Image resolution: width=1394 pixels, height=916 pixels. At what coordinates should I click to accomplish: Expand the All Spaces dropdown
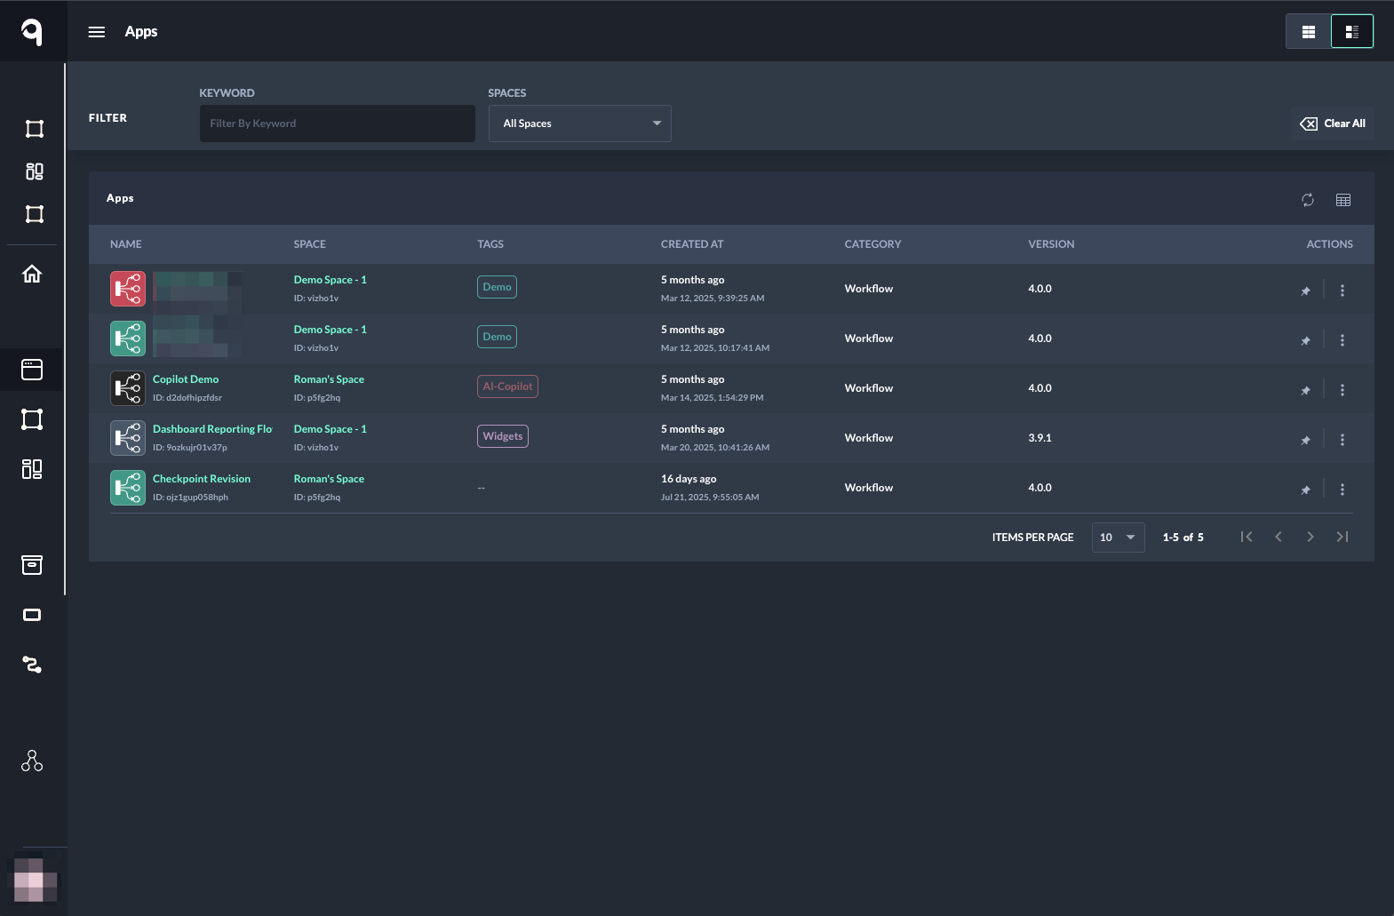(x=579, y=123)
